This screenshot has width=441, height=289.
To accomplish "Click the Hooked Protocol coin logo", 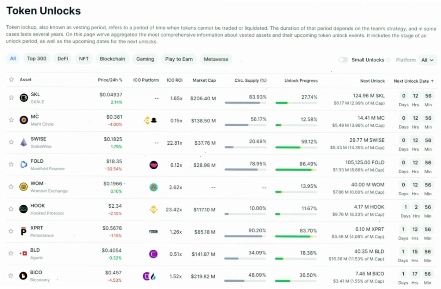I will [24, 209].
